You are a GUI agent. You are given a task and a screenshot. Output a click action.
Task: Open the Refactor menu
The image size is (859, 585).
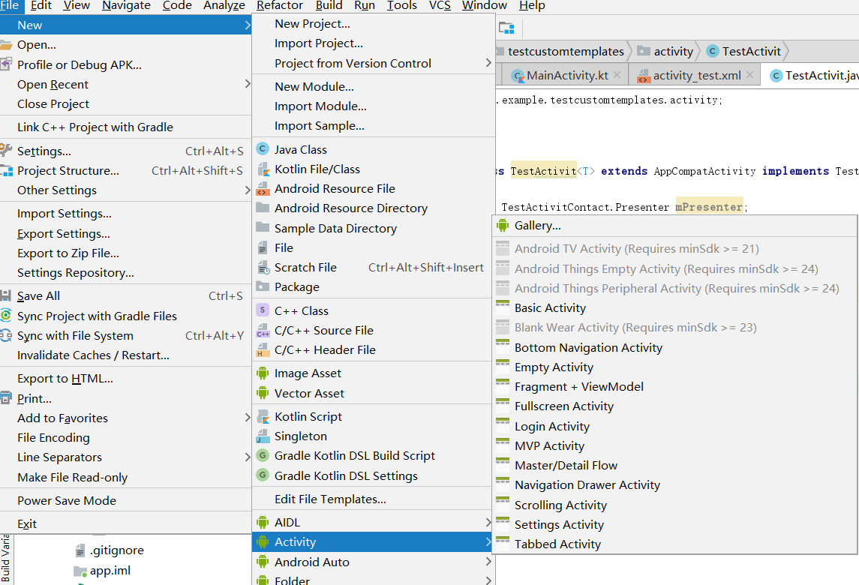tap(279, 5)
